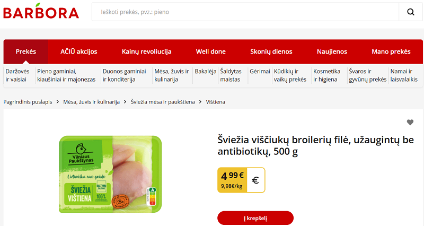The image size is (424, 226).
Task: Open the Prekės tab
Action: tap(26, 51)
